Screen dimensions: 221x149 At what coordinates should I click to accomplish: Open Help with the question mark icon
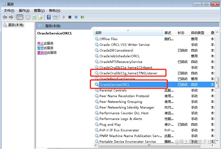(x=49, y=17)
